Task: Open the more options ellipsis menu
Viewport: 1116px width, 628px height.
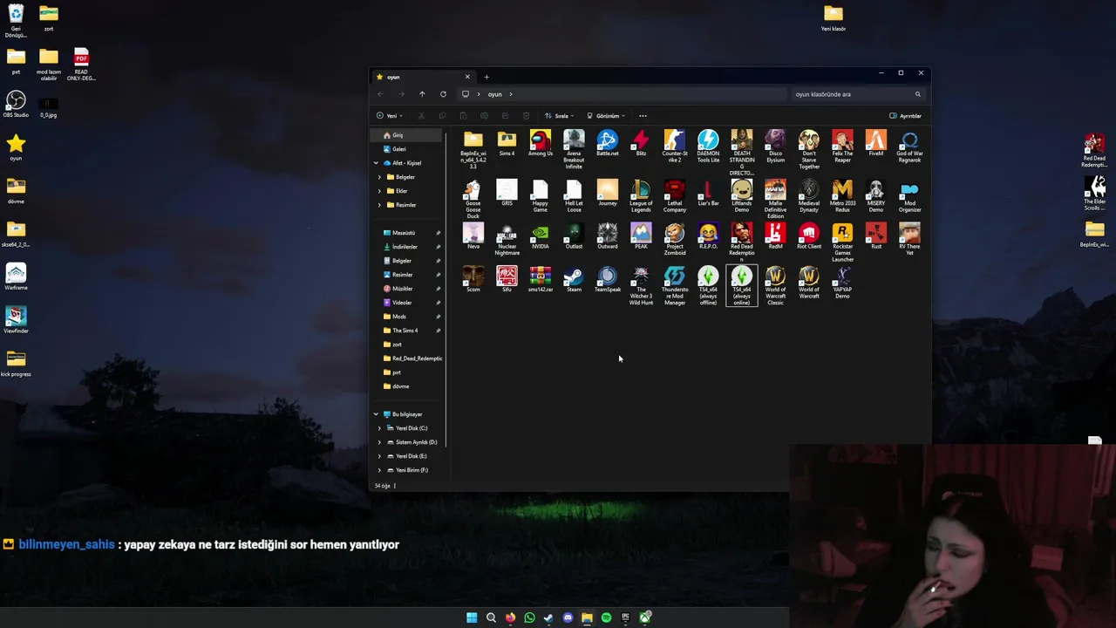Action: (643, 116)
